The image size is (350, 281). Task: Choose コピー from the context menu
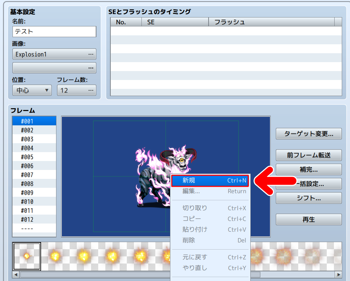point(210,219)
